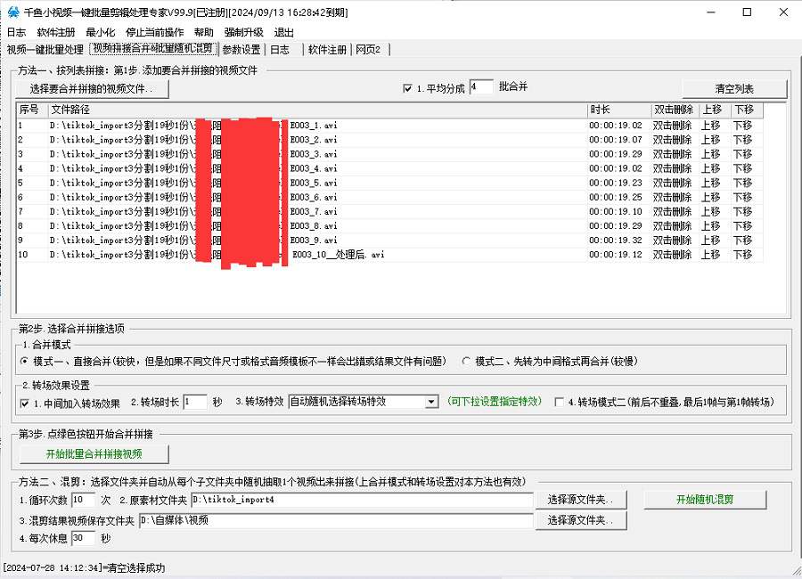Screen dimensions: 802x579
Task: Check the 转场模式二 checkbox
Action: (560, 403)
